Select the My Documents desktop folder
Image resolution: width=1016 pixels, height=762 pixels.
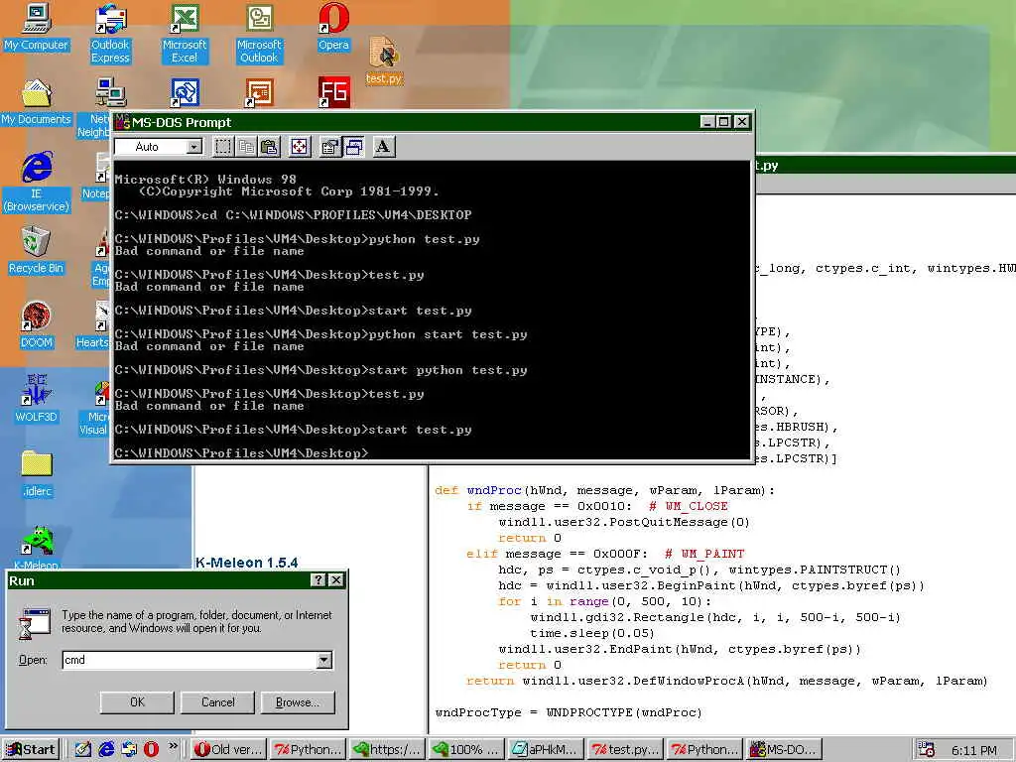click(36, 102)
